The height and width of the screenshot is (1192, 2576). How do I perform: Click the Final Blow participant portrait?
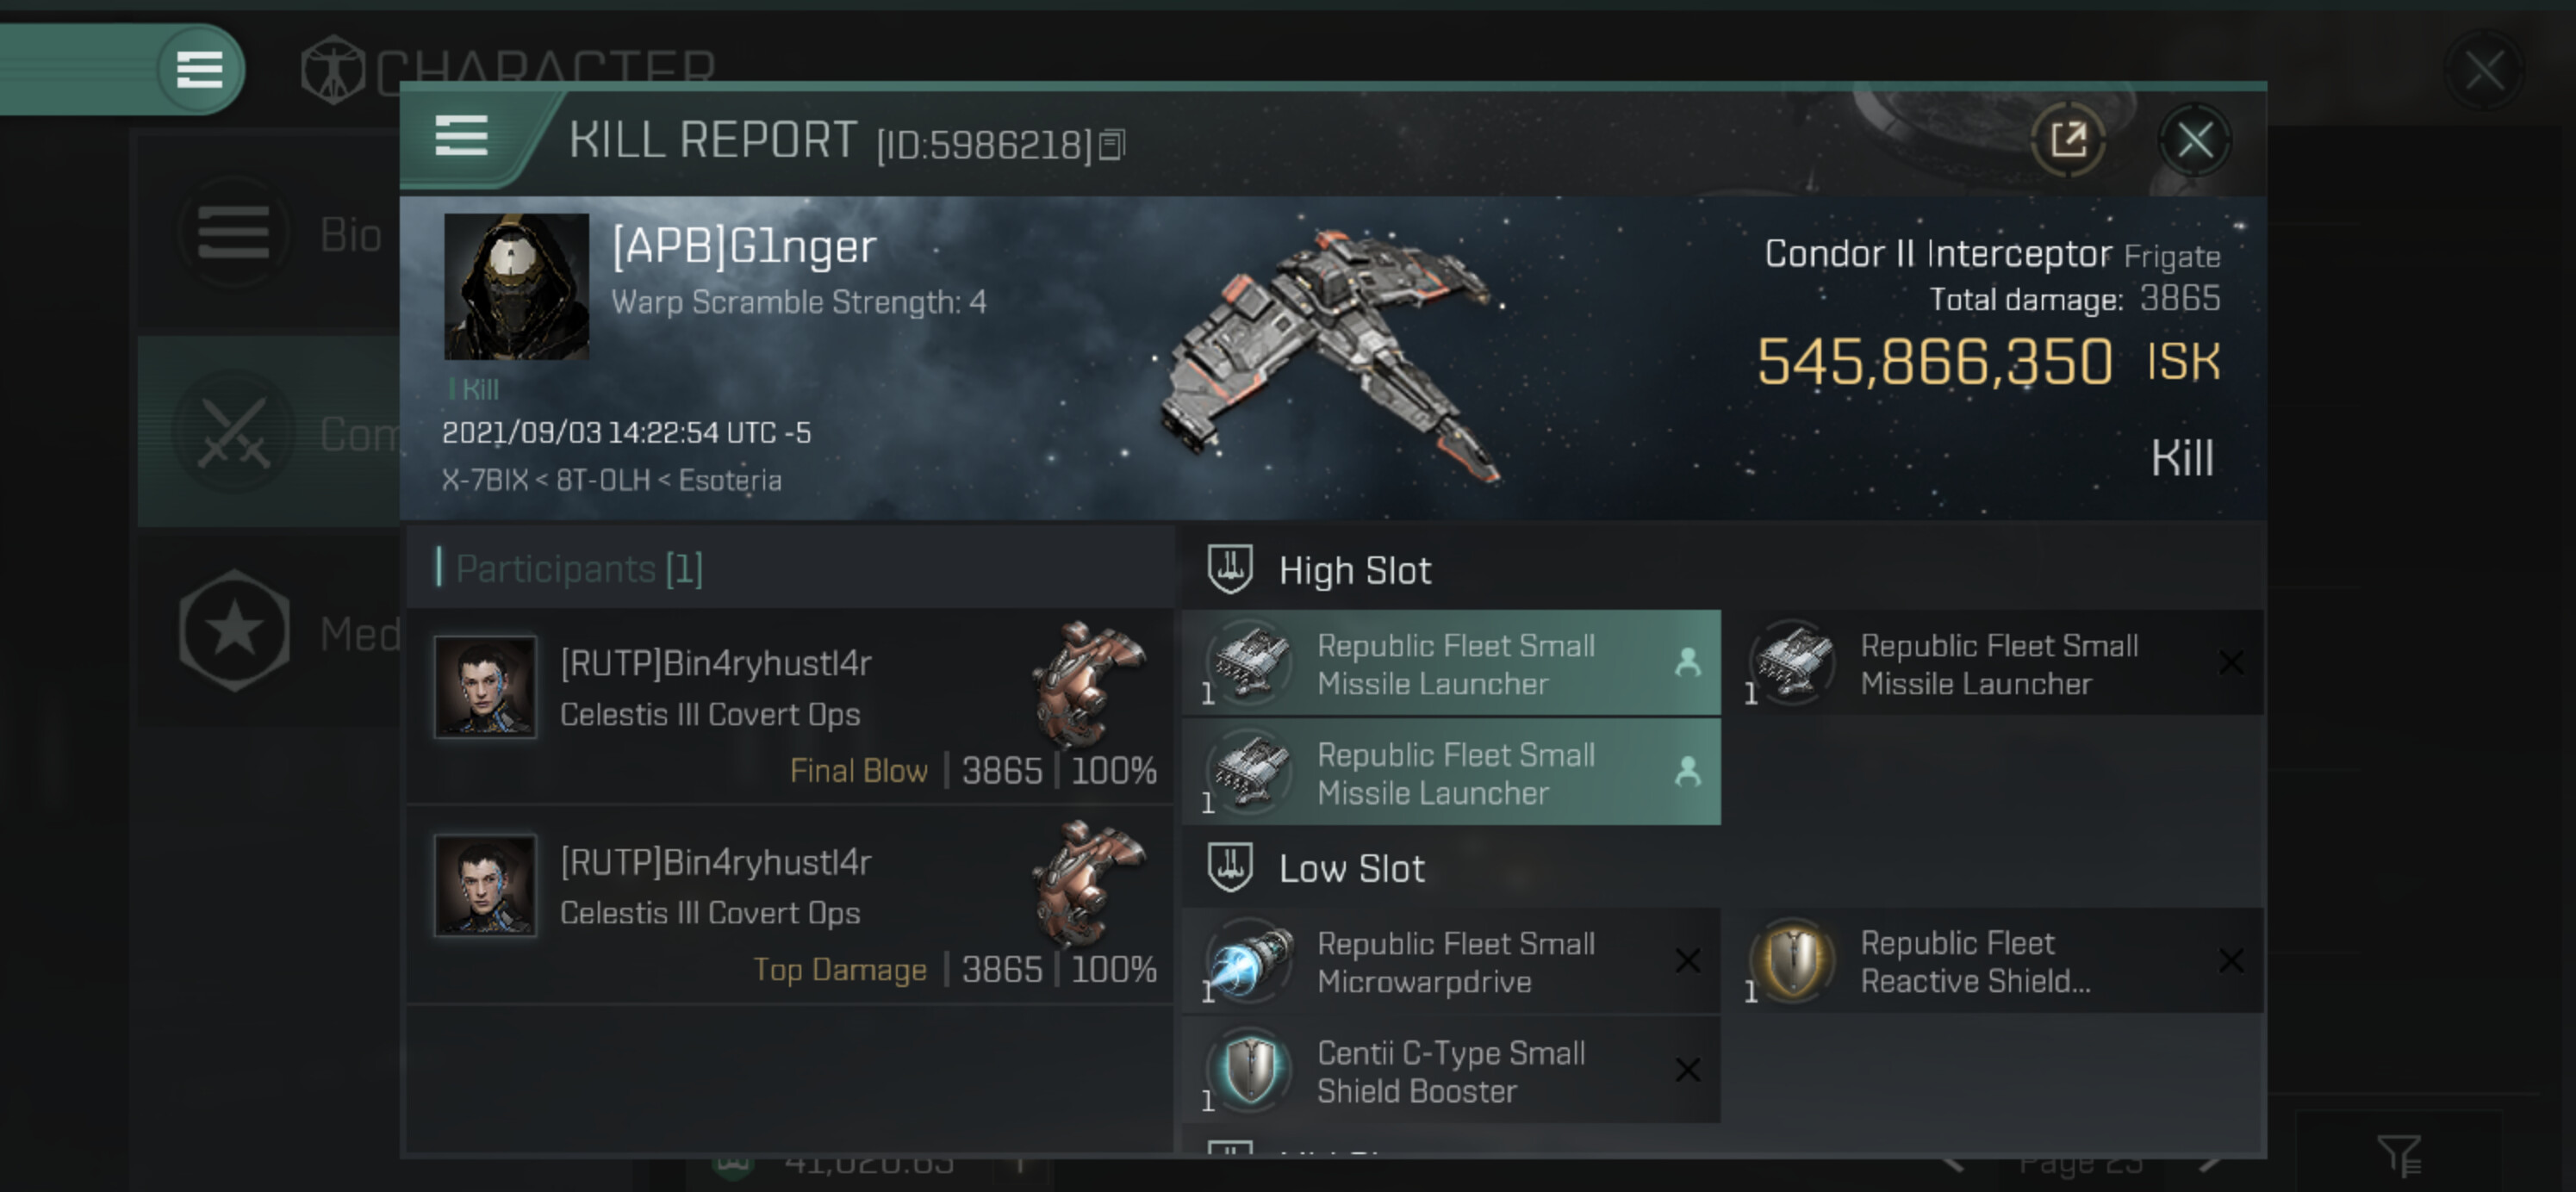point(485,687)
